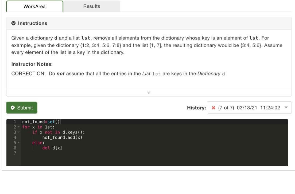Click the gear icon on Submit

(x=13, y=108)
